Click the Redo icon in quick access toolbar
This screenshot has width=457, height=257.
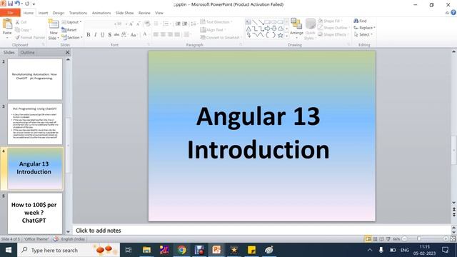27,4
